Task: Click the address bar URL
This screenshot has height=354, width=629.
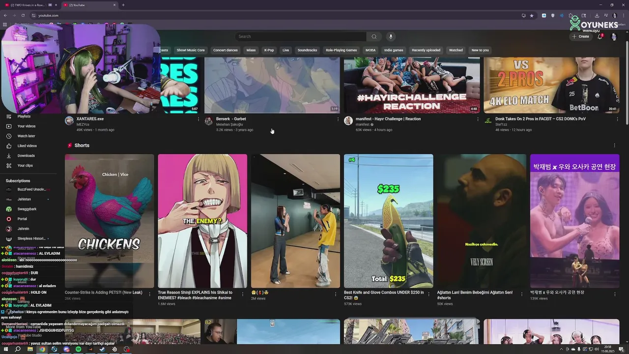Action: 48,15
